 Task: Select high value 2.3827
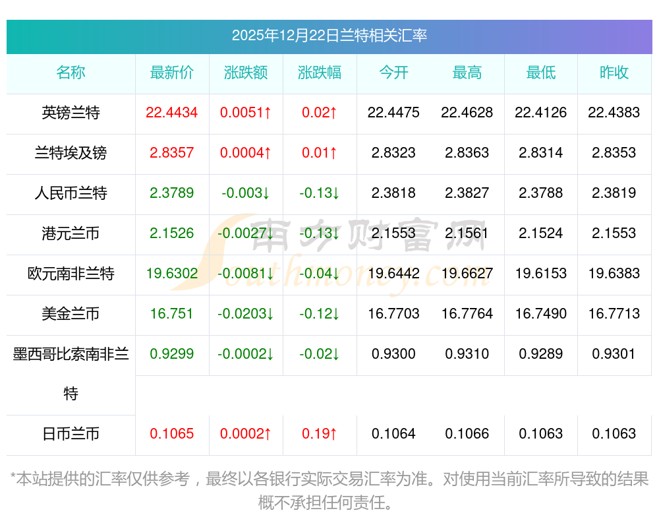coord(467,193)
